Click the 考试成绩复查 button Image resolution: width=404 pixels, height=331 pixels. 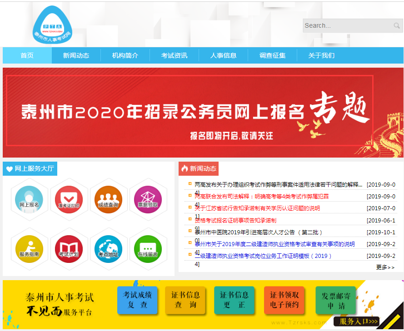[137, 300]
